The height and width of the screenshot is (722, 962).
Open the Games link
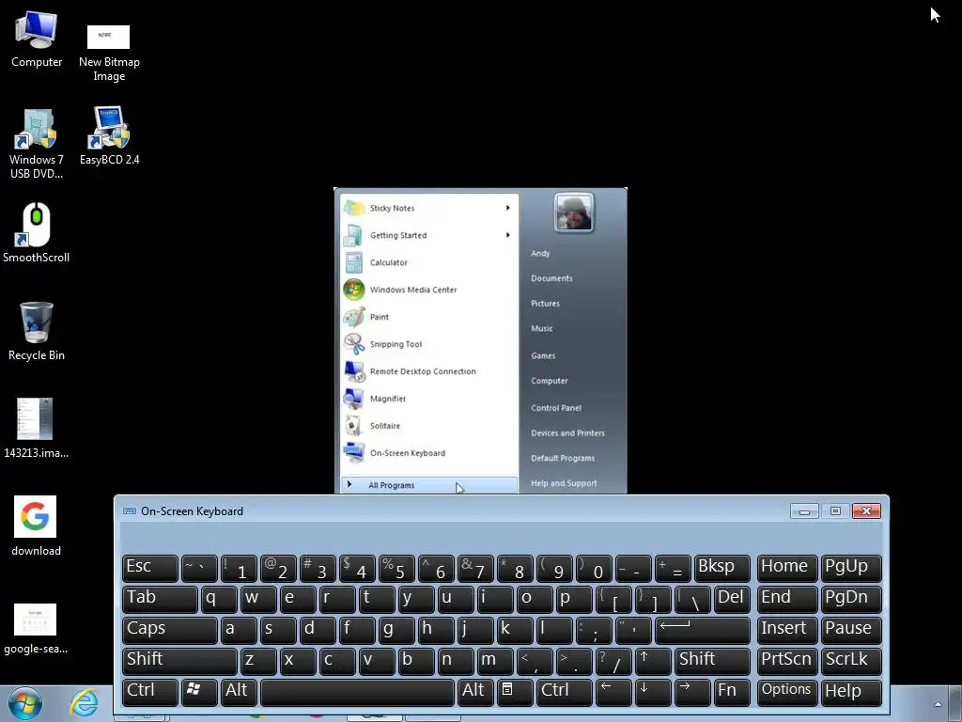[x=543, y=355]
